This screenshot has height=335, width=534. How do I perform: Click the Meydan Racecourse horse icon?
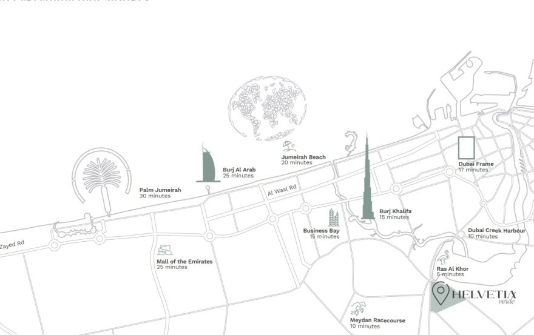coord(359,308)
